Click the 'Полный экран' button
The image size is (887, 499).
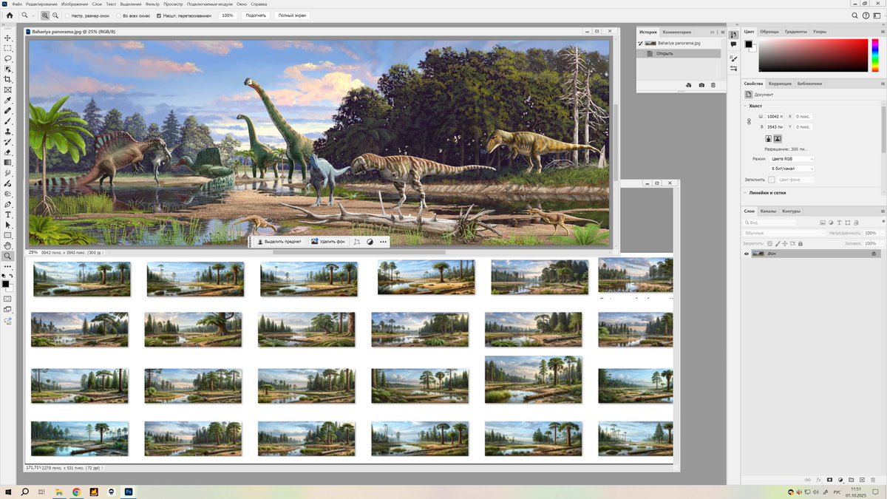pos(292,16)
